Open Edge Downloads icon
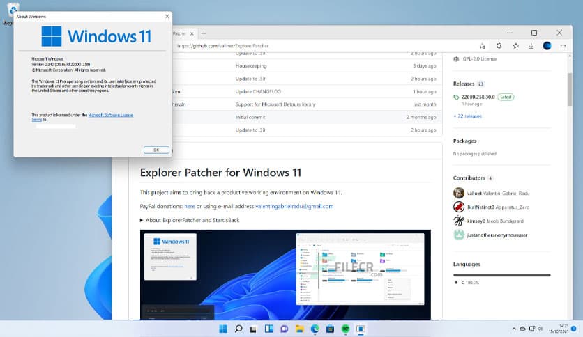Viewport: 583px width, 337px height. click(x=531, y=46)
